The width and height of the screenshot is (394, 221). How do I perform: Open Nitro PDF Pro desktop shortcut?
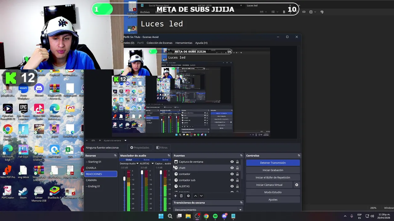[x=8, y=173]
